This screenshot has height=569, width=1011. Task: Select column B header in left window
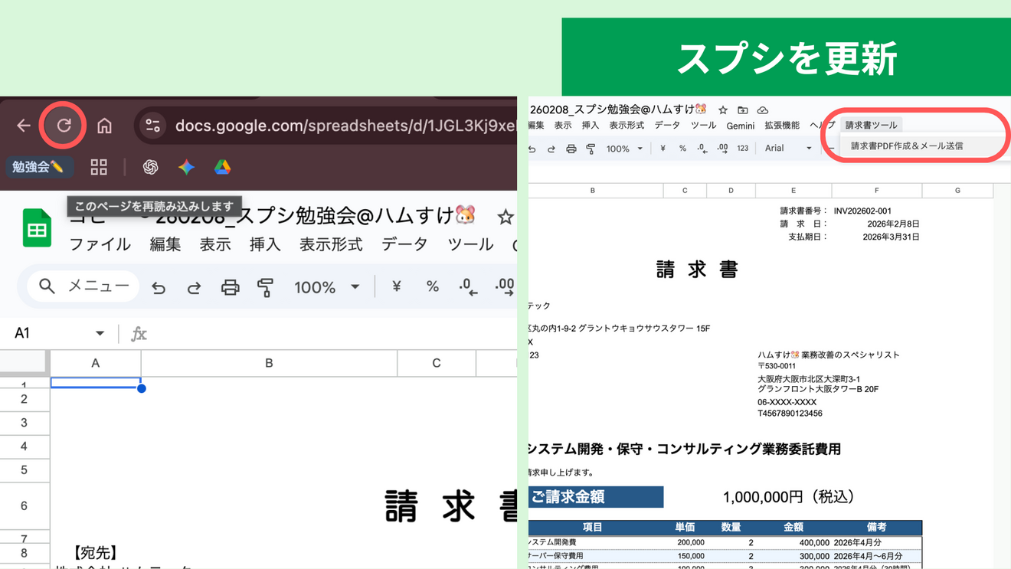tap(269, 363)
